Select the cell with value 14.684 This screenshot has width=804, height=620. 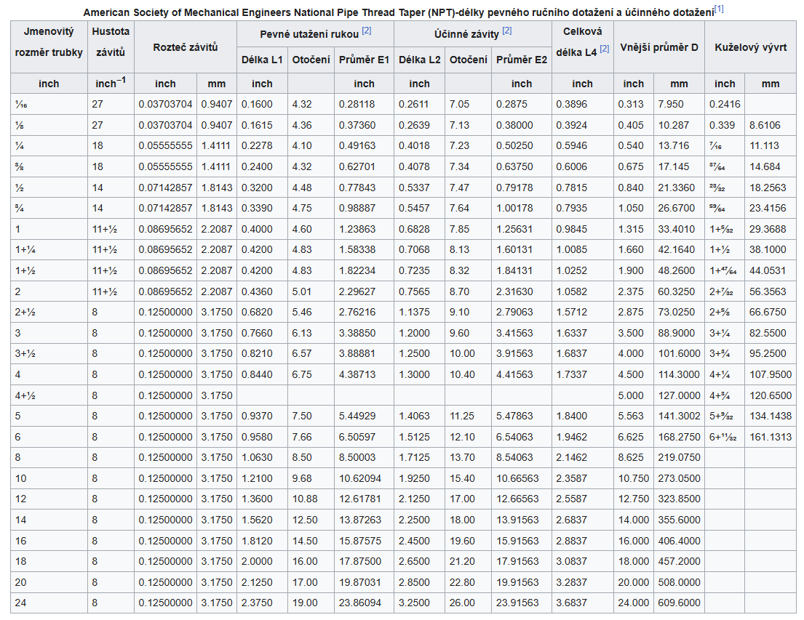(x=771, y=166)
